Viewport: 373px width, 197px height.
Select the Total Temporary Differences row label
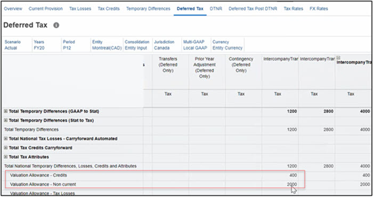tap(31, 129)
